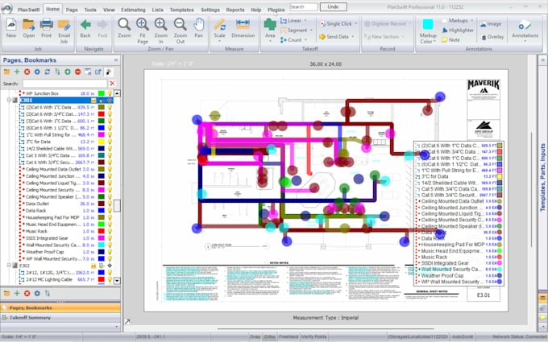Select the Dimension measure tool

coord(243,28)
